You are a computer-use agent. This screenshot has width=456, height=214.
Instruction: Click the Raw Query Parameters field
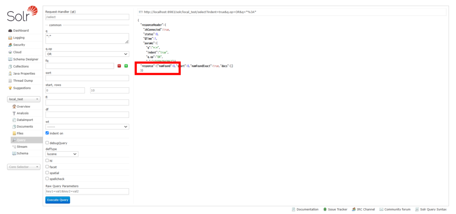[x=87, y=191]
